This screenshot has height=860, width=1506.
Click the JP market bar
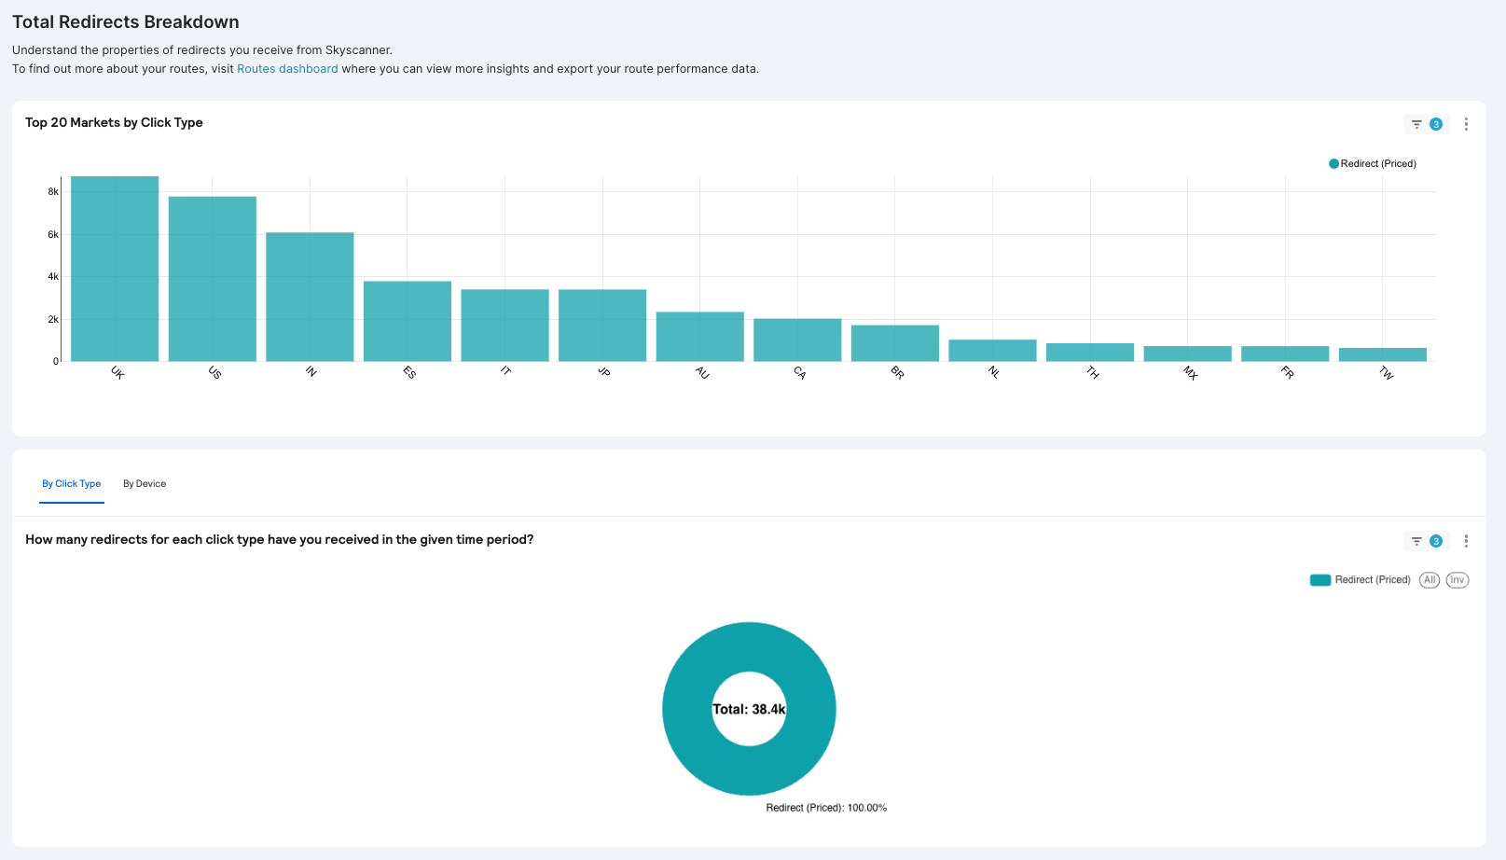(x=602, y=326)
